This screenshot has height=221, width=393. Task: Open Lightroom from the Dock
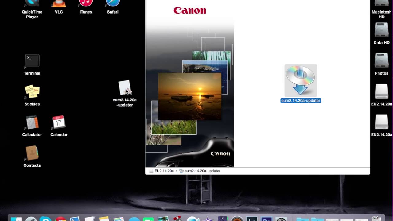(x=252, y=219)
